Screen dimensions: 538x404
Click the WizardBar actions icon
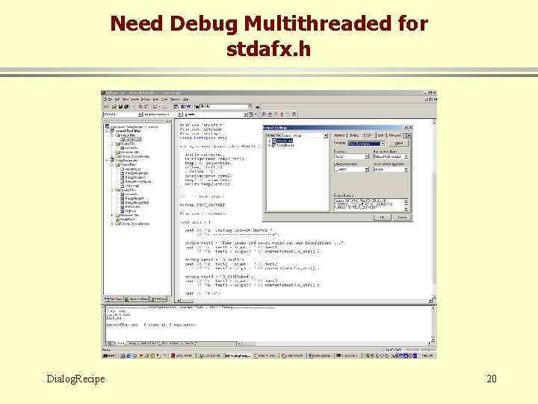251,114
